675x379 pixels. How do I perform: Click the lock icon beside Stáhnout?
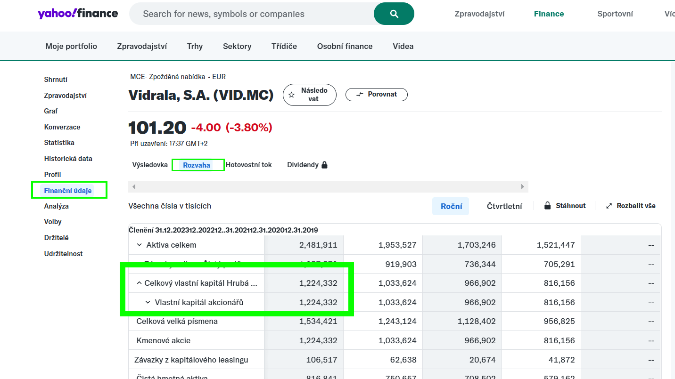tap(547, 205)
